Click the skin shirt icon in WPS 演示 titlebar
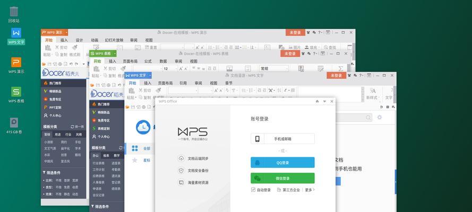Image resolution: width=472 pixels, height=212 pixels. [x=308, y=32]
